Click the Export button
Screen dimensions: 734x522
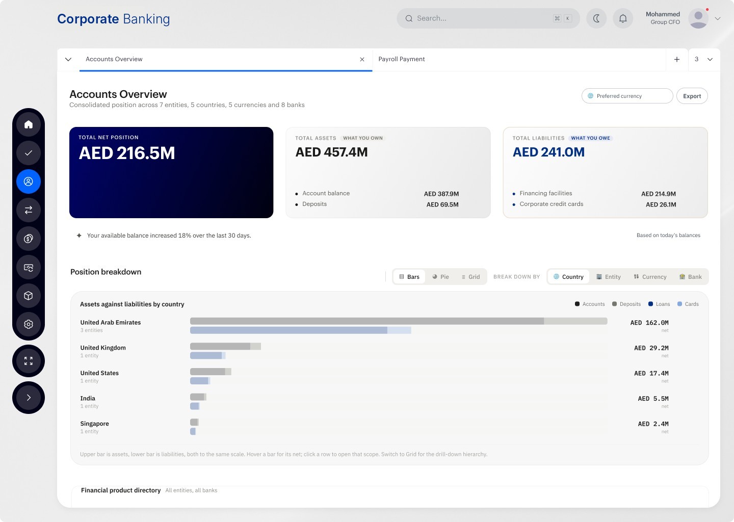[x=692, y=96]
